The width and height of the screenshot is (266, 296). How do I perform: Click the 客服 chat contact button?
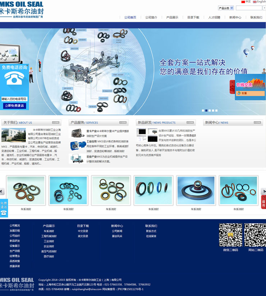(250, 93)
